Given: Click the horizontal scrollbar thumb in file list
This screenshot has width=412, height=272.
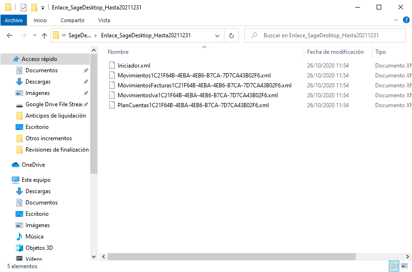Looking at the screenshot, I should tap(232, 256).
